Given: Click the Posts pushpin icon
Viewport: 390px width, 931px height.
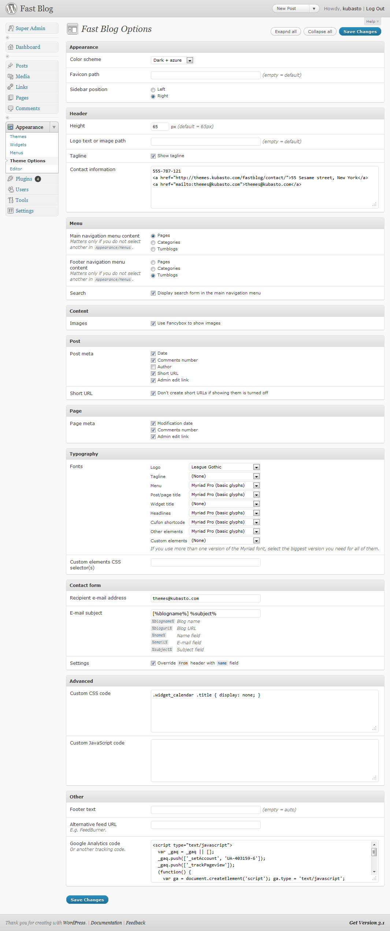Looking at the screenshot, I should click(x=11, y=66).
